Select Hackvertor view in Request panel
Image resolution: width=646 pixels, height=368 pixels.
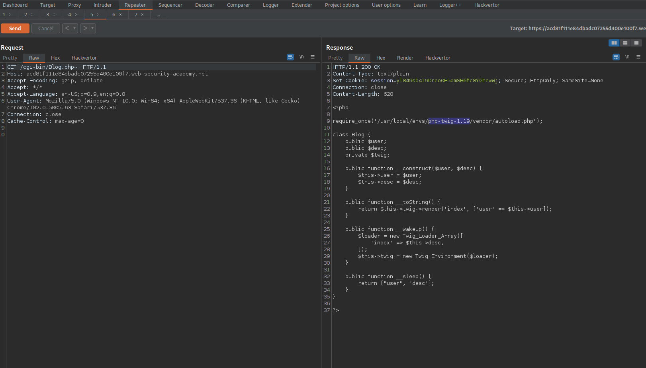click(84, 58)
